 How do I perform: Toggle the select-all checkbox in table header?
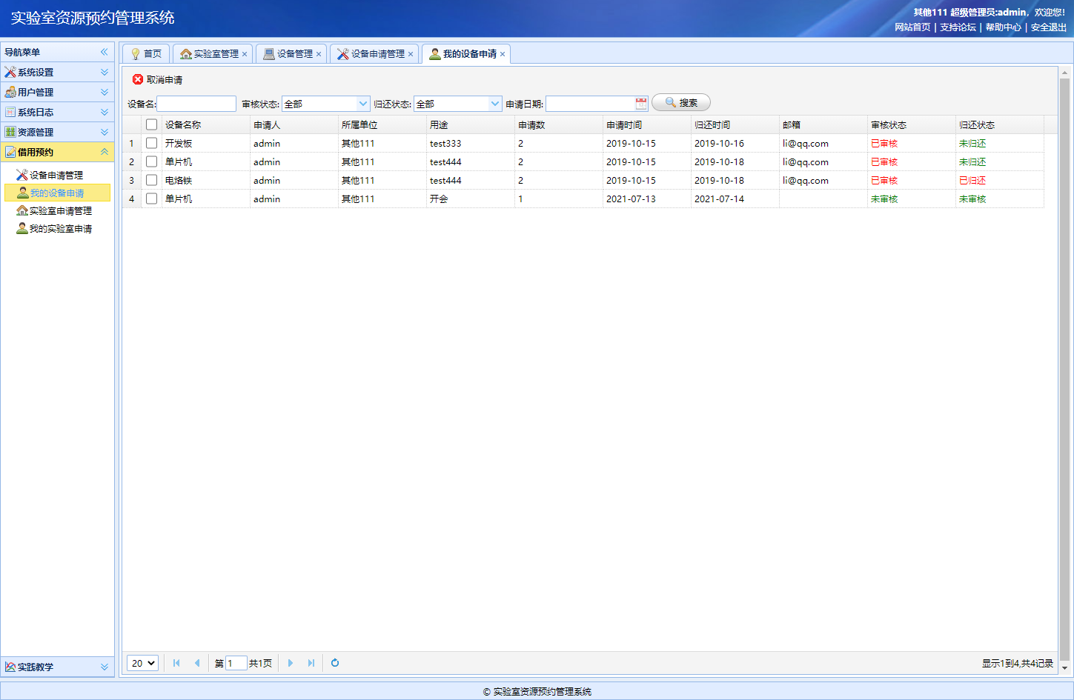[x=151, y=124]
